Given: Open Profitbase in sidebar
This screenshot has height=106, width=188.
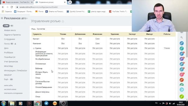Looking at the screenshot, I should pos(9,53).
